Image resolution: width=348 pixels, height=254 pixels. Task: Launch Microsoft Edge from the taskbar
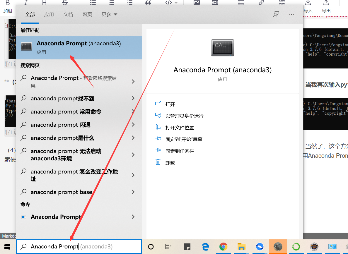[205, 246]
